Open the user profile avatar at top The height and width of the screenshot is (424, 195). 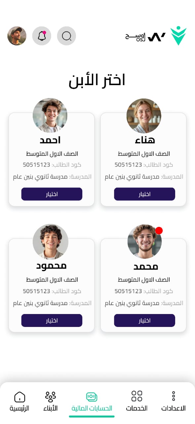17,36
